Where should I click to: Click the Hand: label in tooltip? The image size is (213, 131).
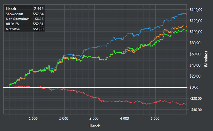click(x=11, y=9)
